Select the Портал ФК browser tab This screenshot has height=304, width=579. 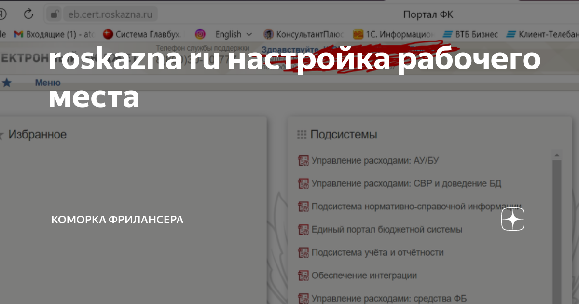tap(427, 14)
